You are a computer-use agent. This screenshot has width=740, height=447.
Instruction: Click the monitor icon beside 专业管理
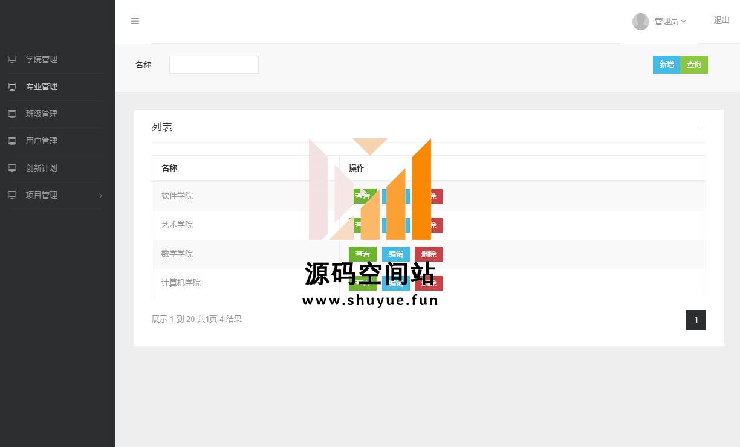12,86
